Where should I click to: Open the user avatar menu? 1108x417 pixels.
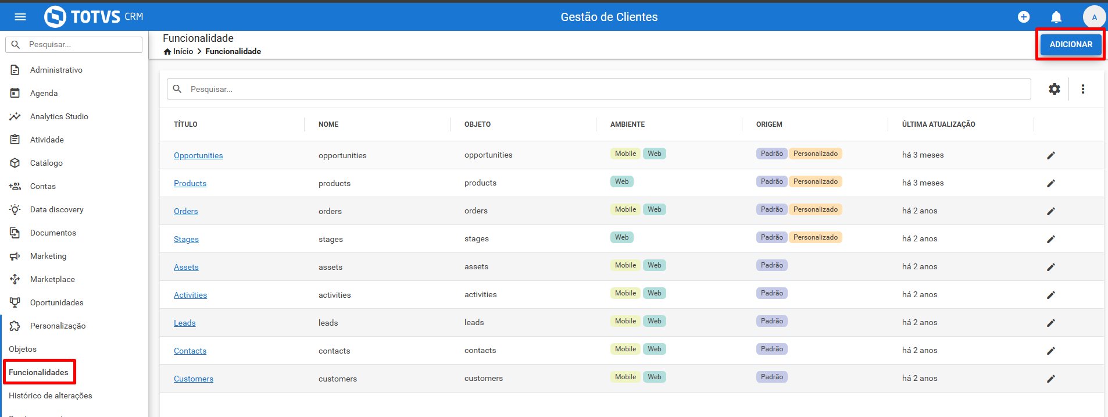(1094, 17)
